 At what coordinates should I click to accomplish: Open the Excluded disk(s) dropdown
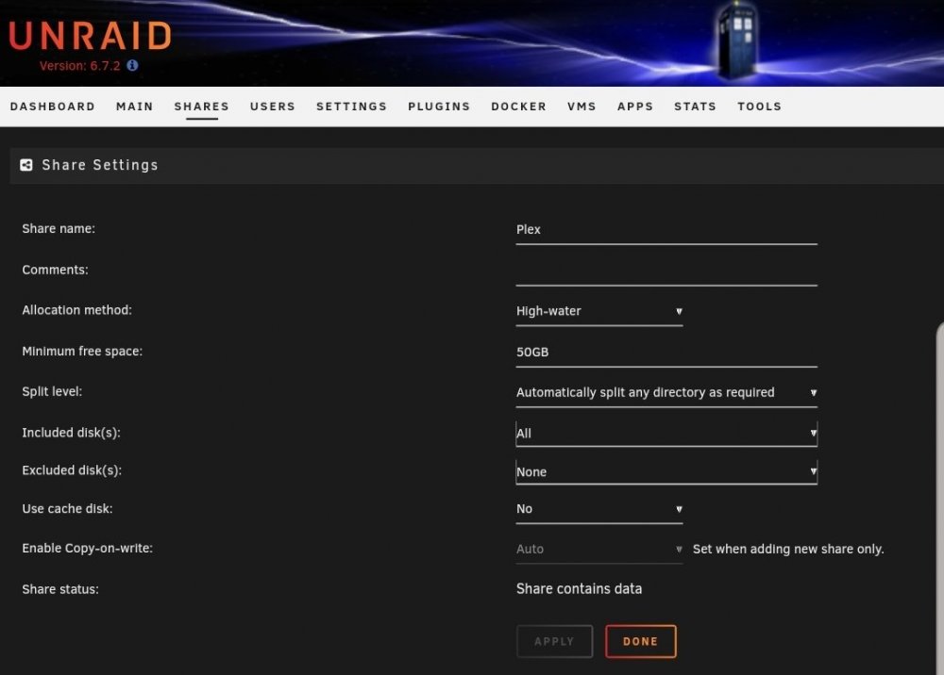666,471
